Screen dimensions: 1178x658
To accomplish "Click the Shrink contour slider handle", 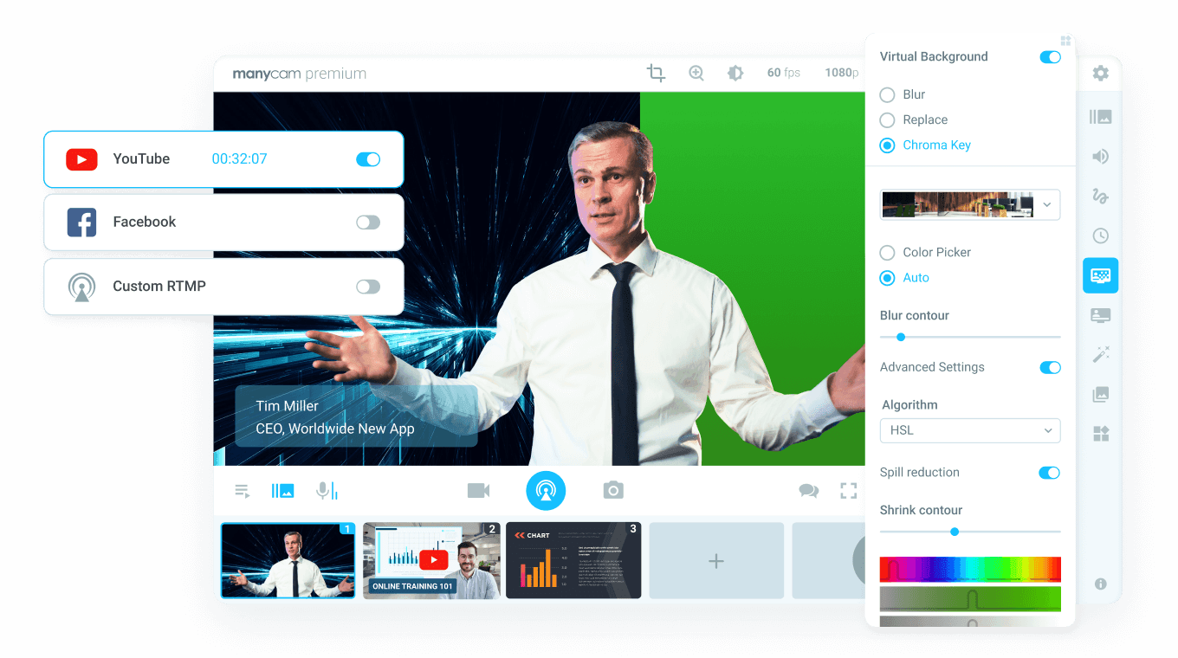I will [x=955, y=532].
